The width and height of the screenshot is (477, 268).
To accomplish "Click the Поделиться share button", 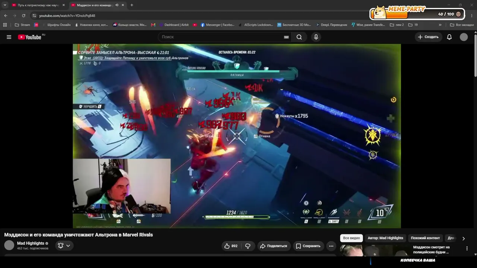I will tap(274, 246).
